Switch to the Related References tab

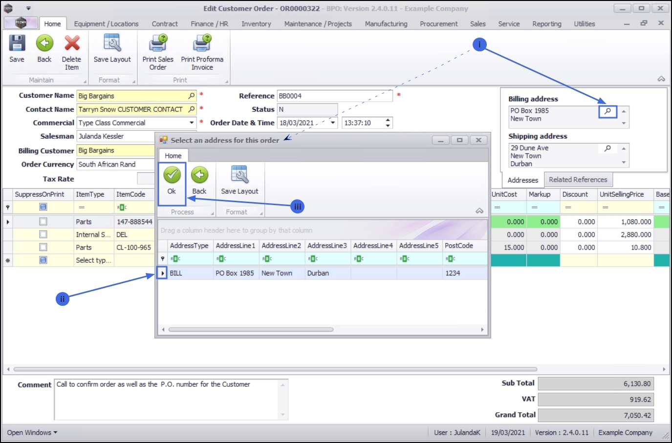(578, 180)
